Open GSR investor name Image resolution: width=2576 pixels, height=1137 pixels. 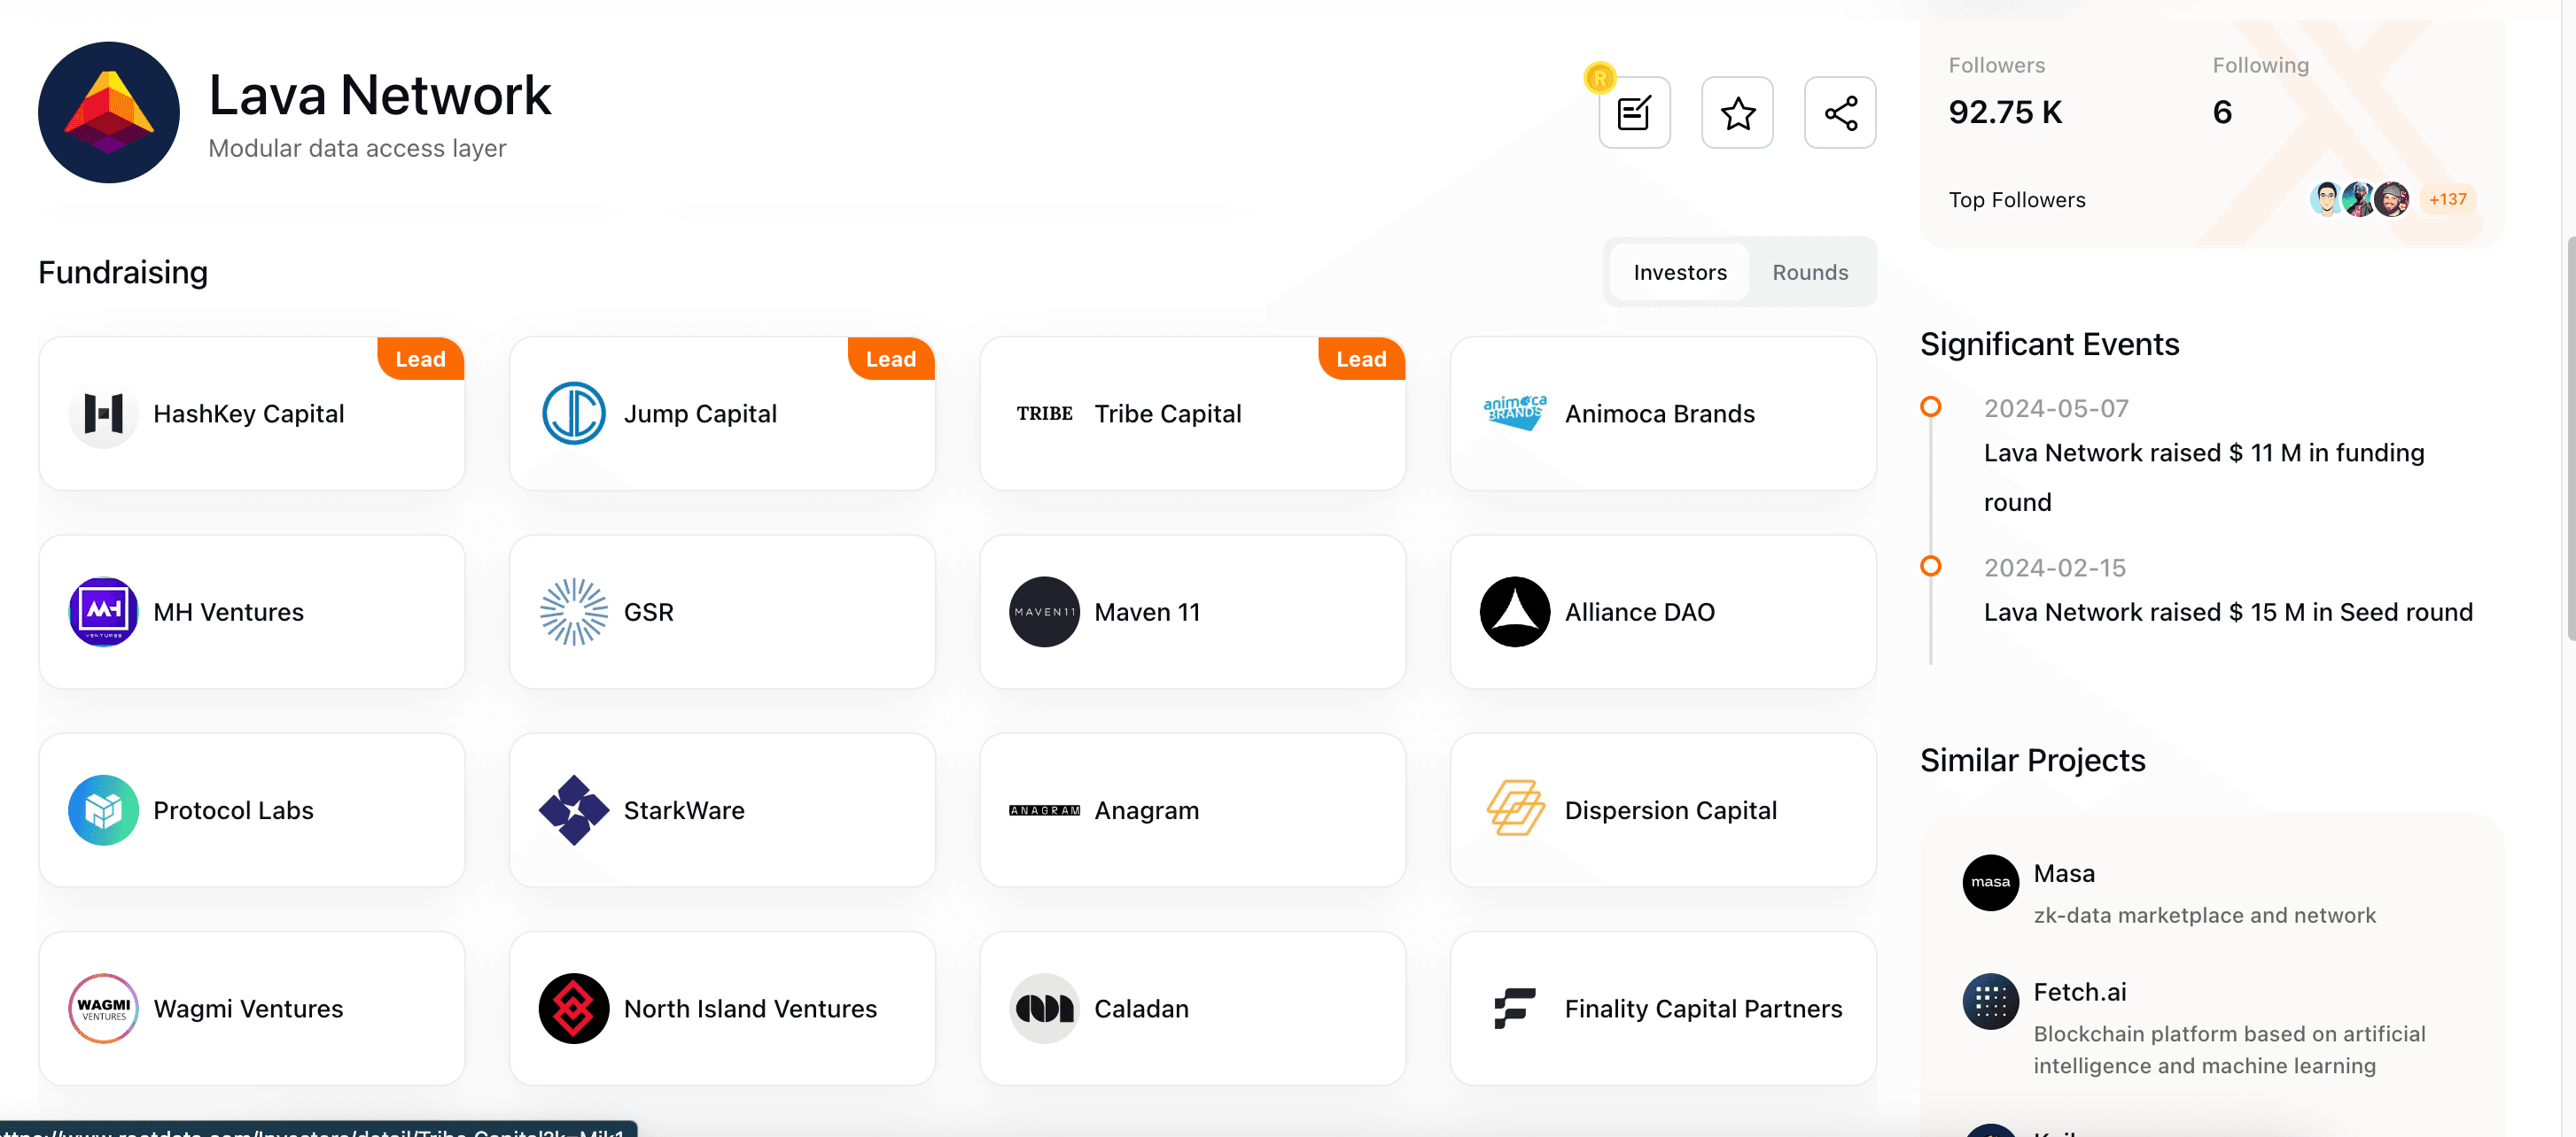pyautogui.click(x=649, y=612)
